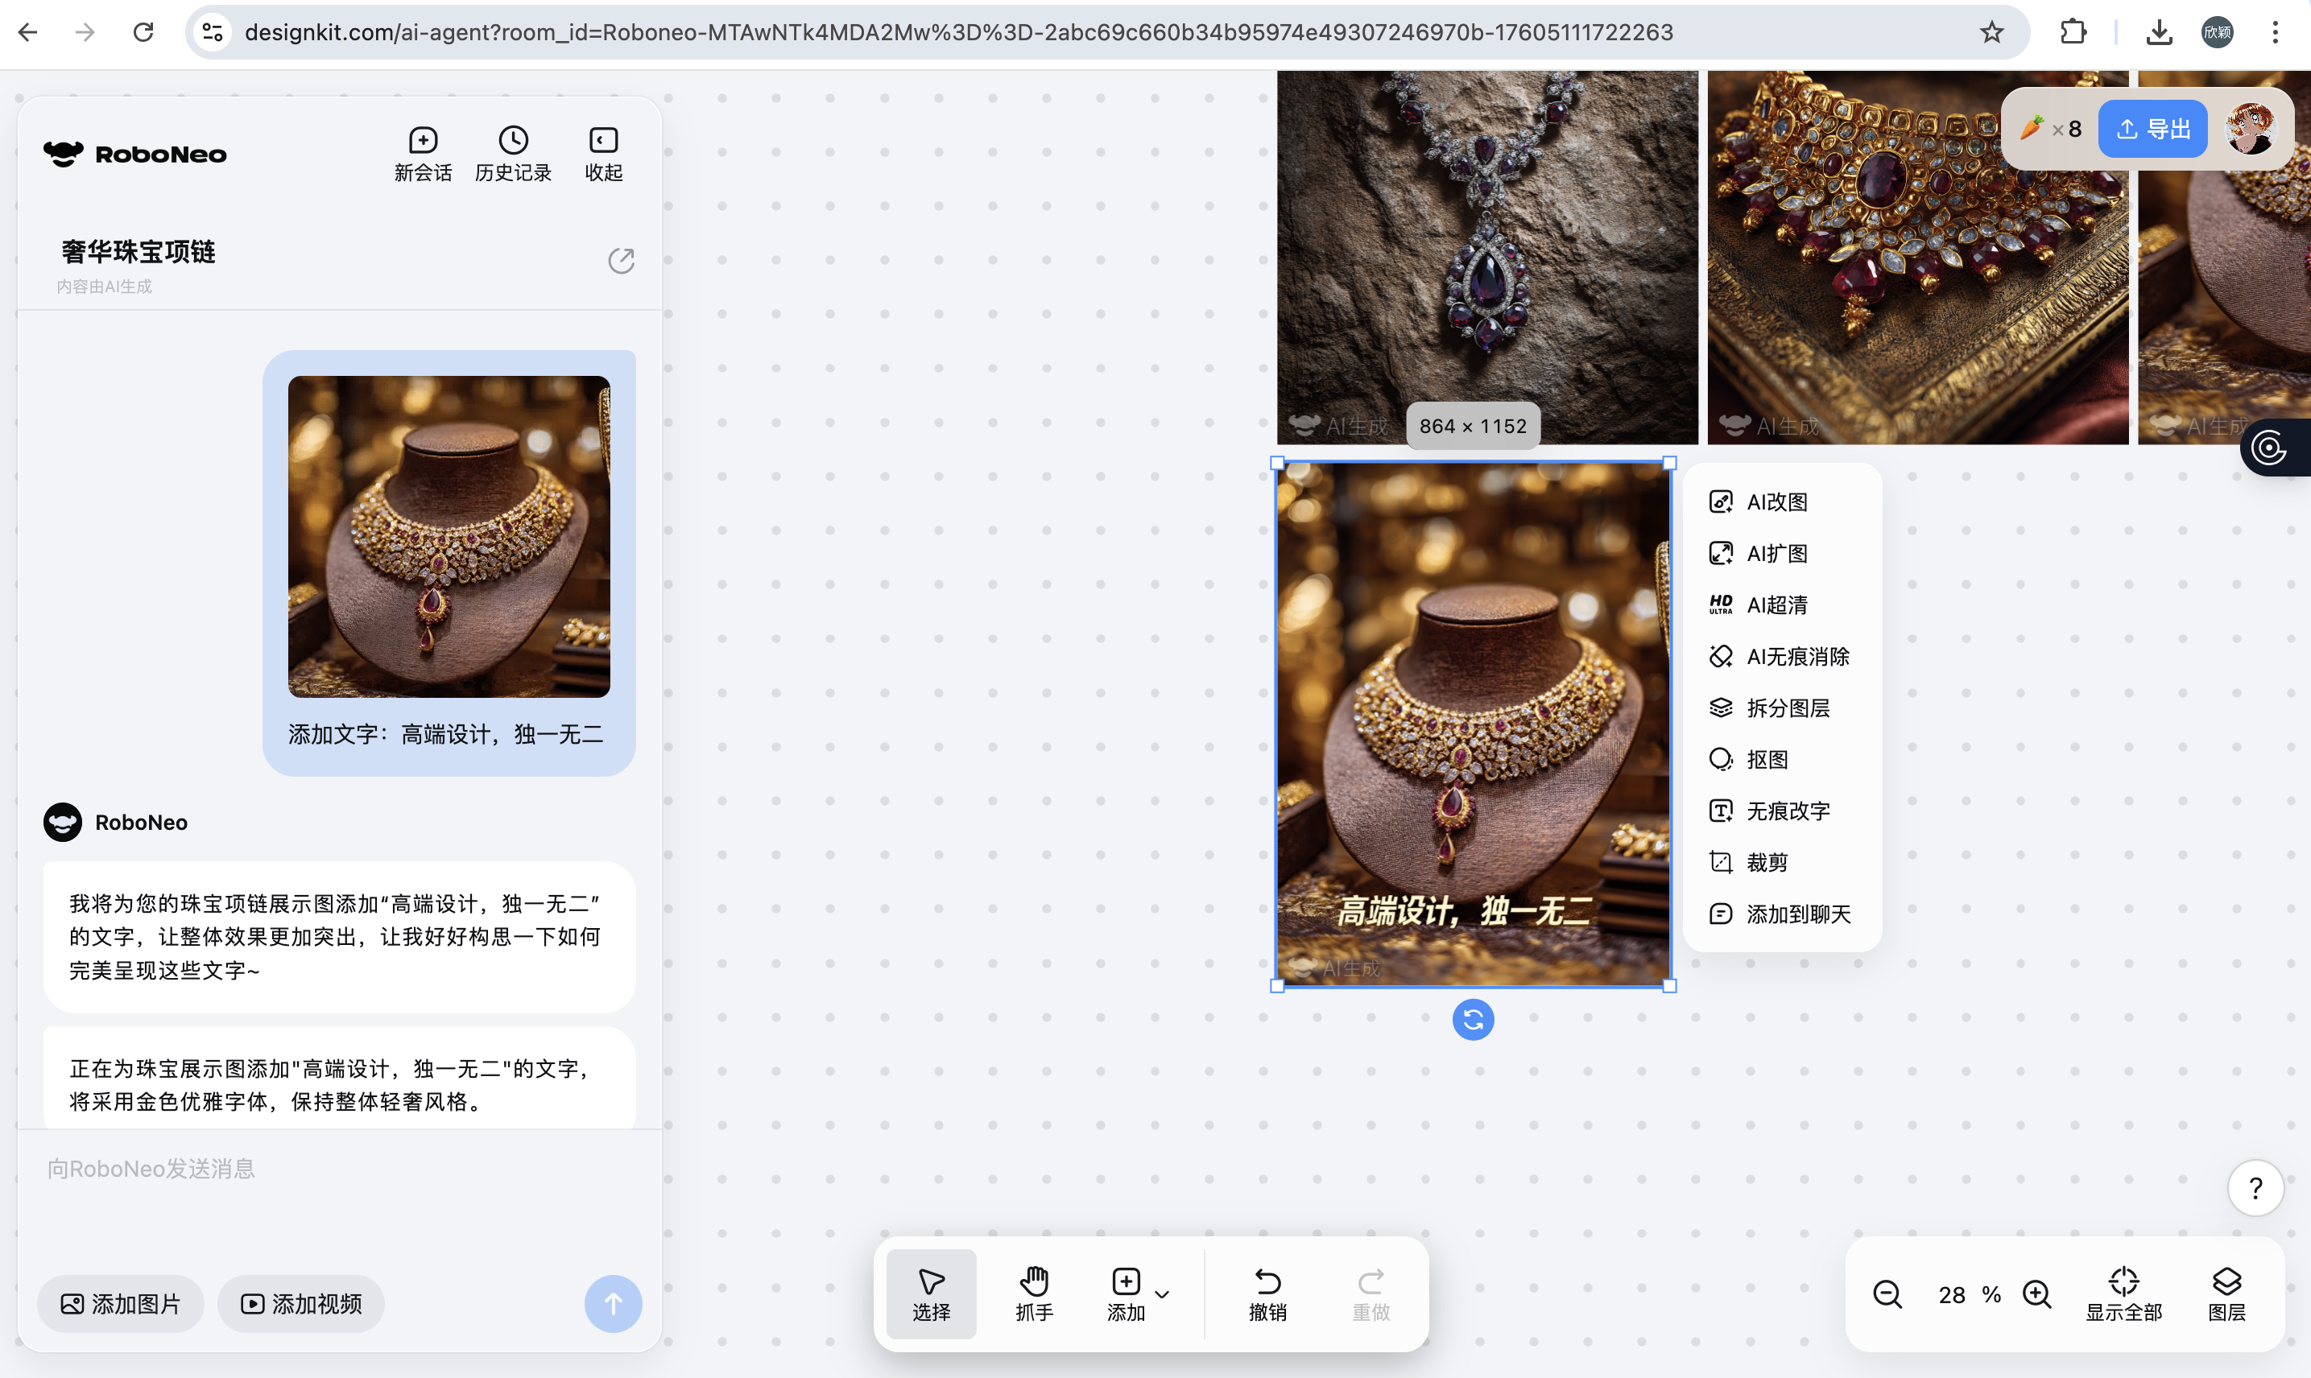Click the regenerate icon below selected image
Viewport: 2311px width, 1378px height.
1472,1020
